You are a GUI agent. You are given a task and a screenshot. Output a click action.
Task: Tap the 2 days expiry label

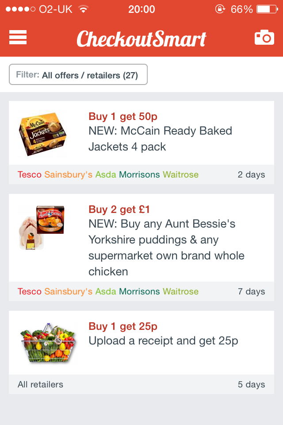[x=251, y=174]
